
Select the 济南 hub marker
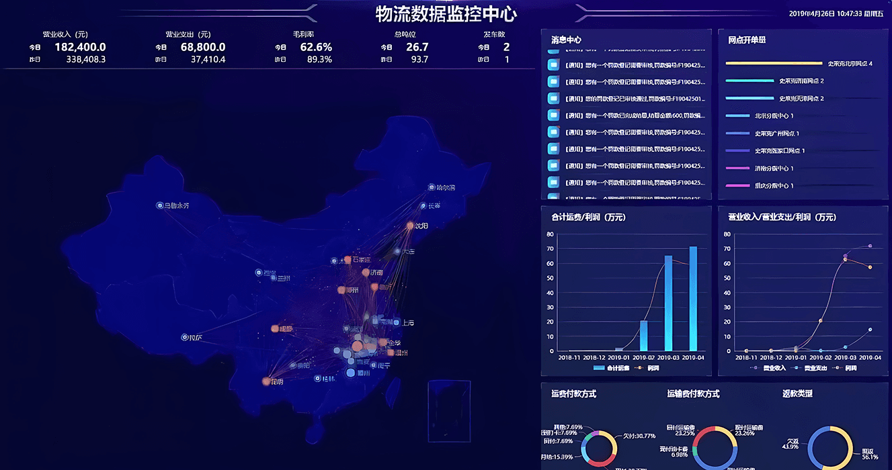(366, 273)
